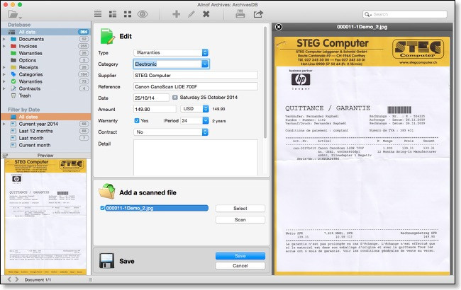Add a new document with plus icon
Screen dimensions: 461x290
[x=177, y=13]
